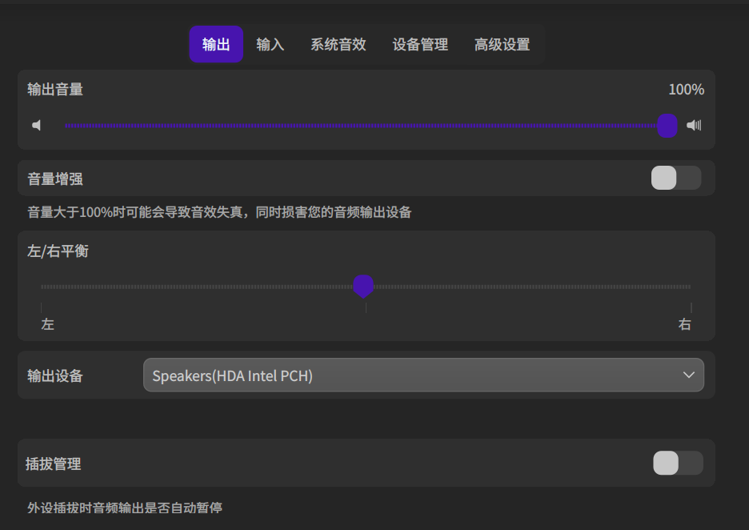Click the 输出音量 heading
749x530 pixels.
[55, 90]
